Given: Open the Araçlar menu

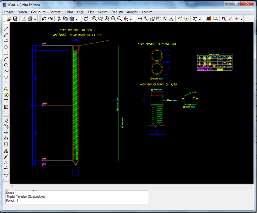Looking at the screenshot, I should [x=132, y=12].
